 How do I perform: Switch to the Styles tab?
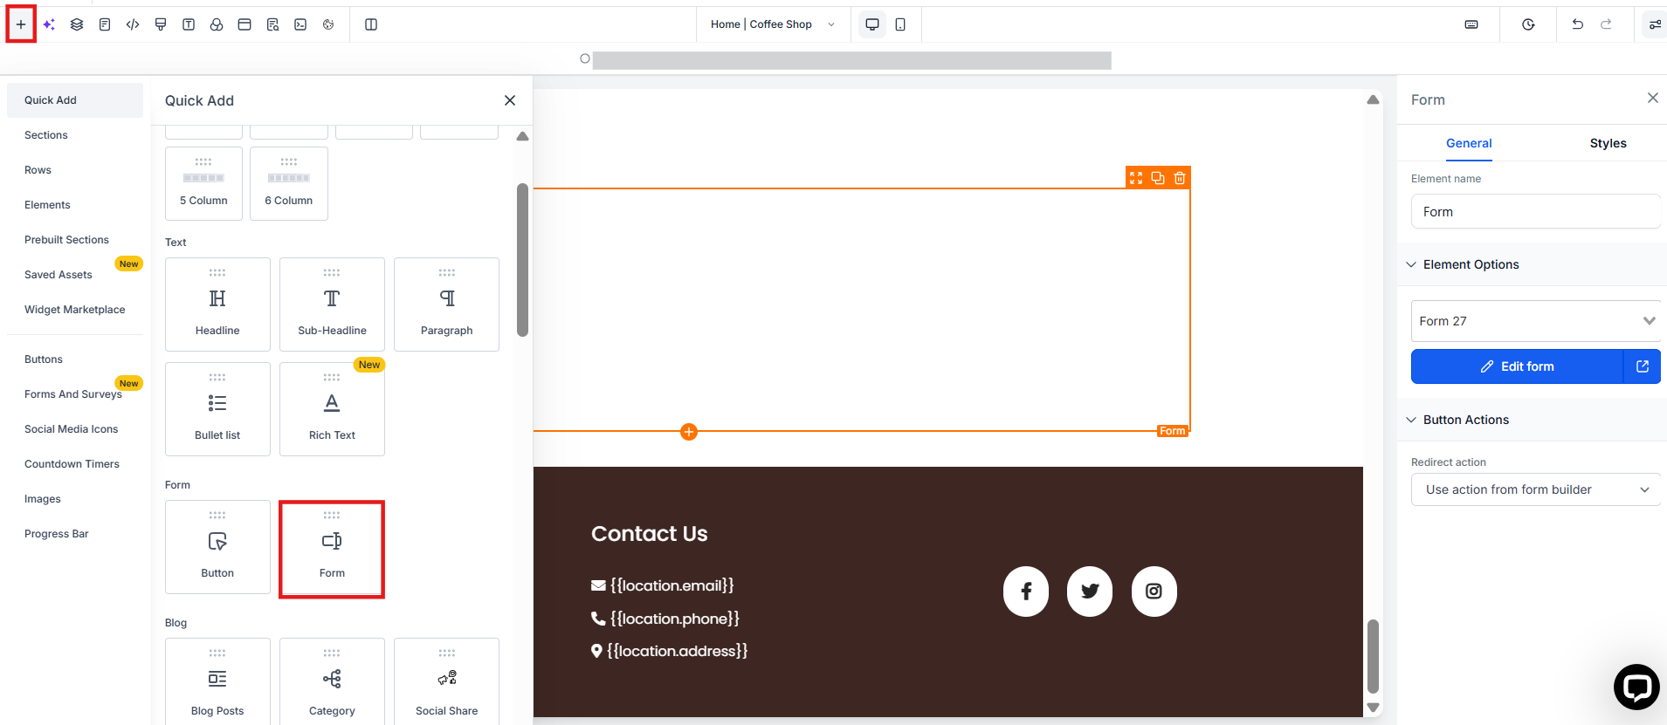point(1608,143)
